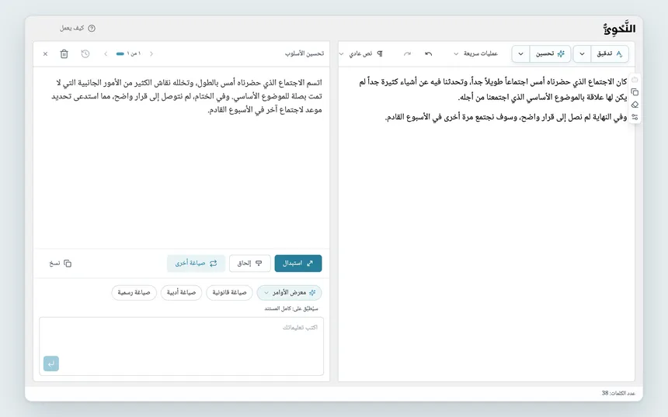Click the سيُطبّق على: كامل المستند label

tap(291, 308)
